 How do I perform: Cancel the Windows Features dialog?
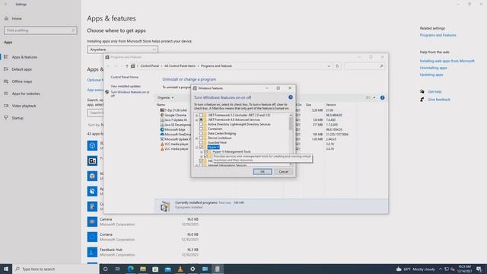click(x=283, y=171)
